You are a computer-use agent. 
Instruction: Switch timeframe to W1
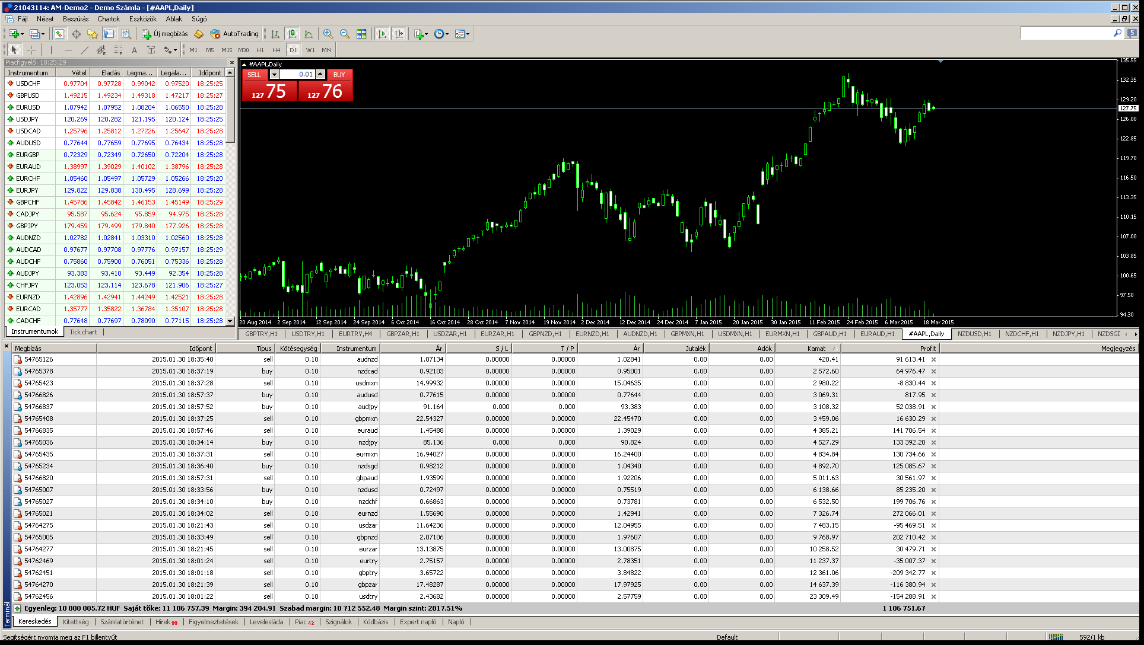(x=310, y=50)
